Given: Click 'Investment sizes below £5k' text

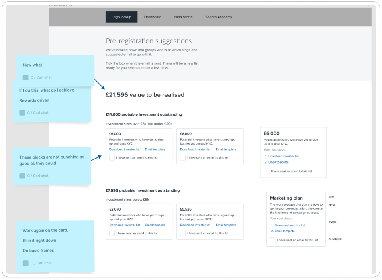Looking at the screenshot, I should pos(127,200).
